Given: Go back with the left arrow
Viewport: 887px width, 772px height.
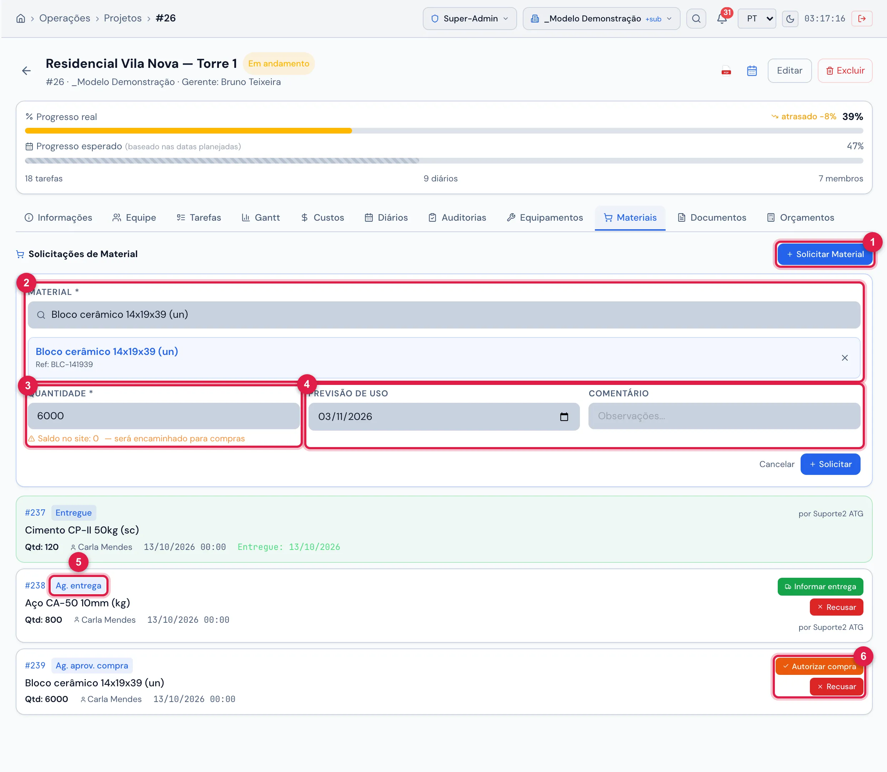Looking at the screenshot, I should click(x=26, y=71).
